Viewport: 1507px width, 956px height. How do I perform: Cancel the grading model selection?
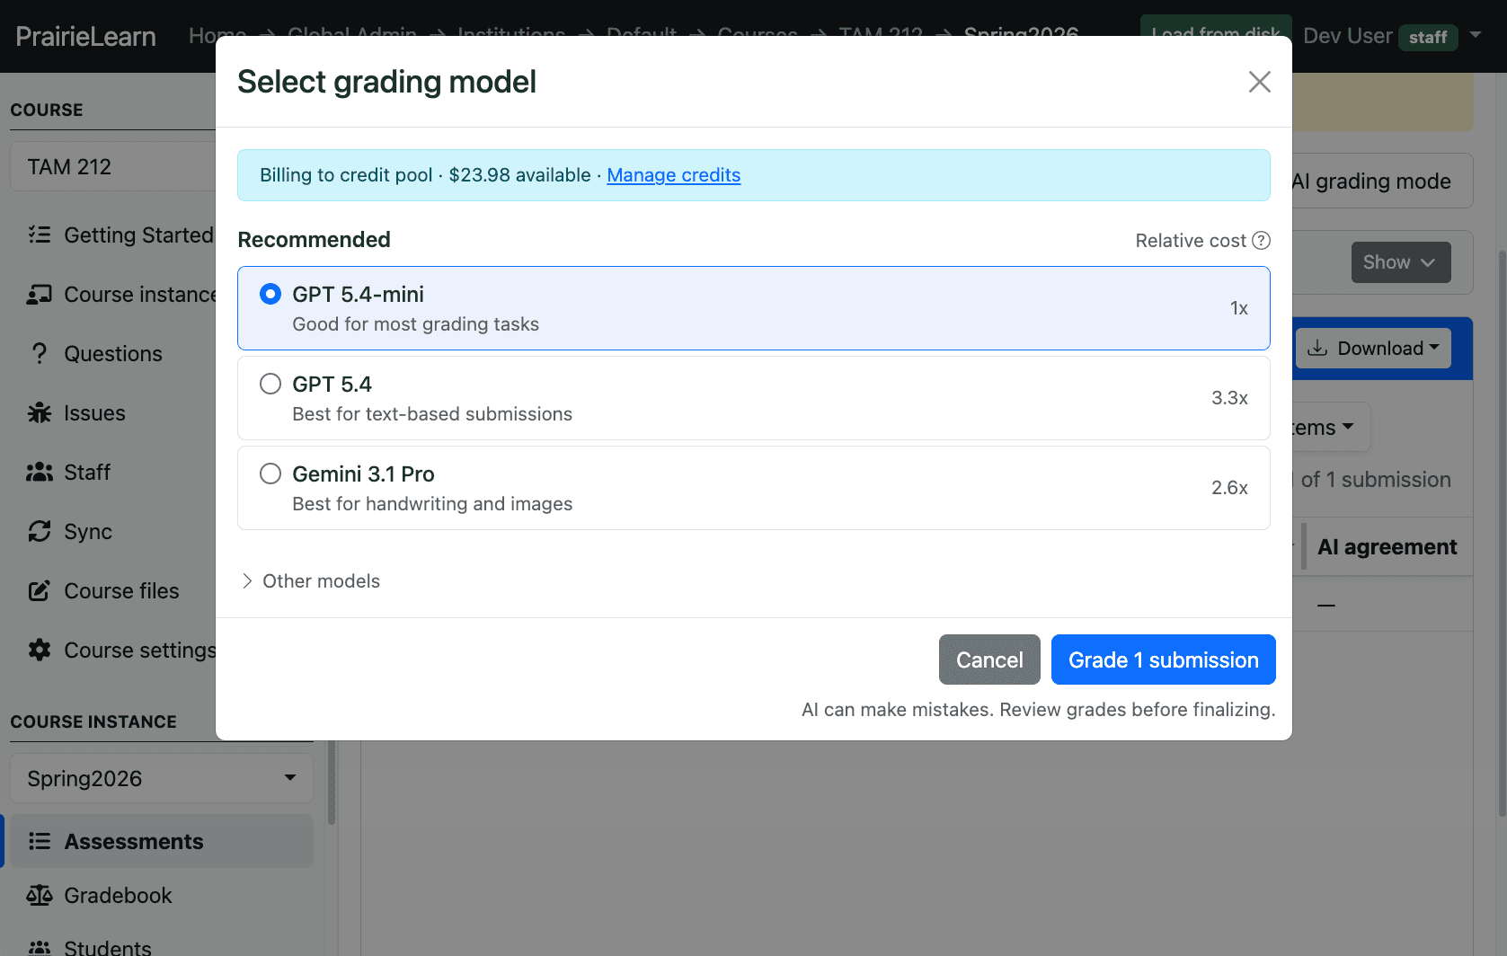click(x=989, y=659)
